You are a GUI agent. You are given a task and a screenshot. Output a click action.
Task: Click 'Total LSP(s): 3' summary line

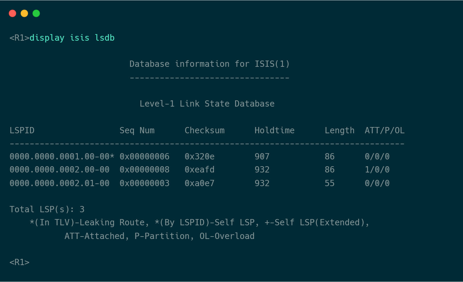pyautogui.click(x=47, y=209)
